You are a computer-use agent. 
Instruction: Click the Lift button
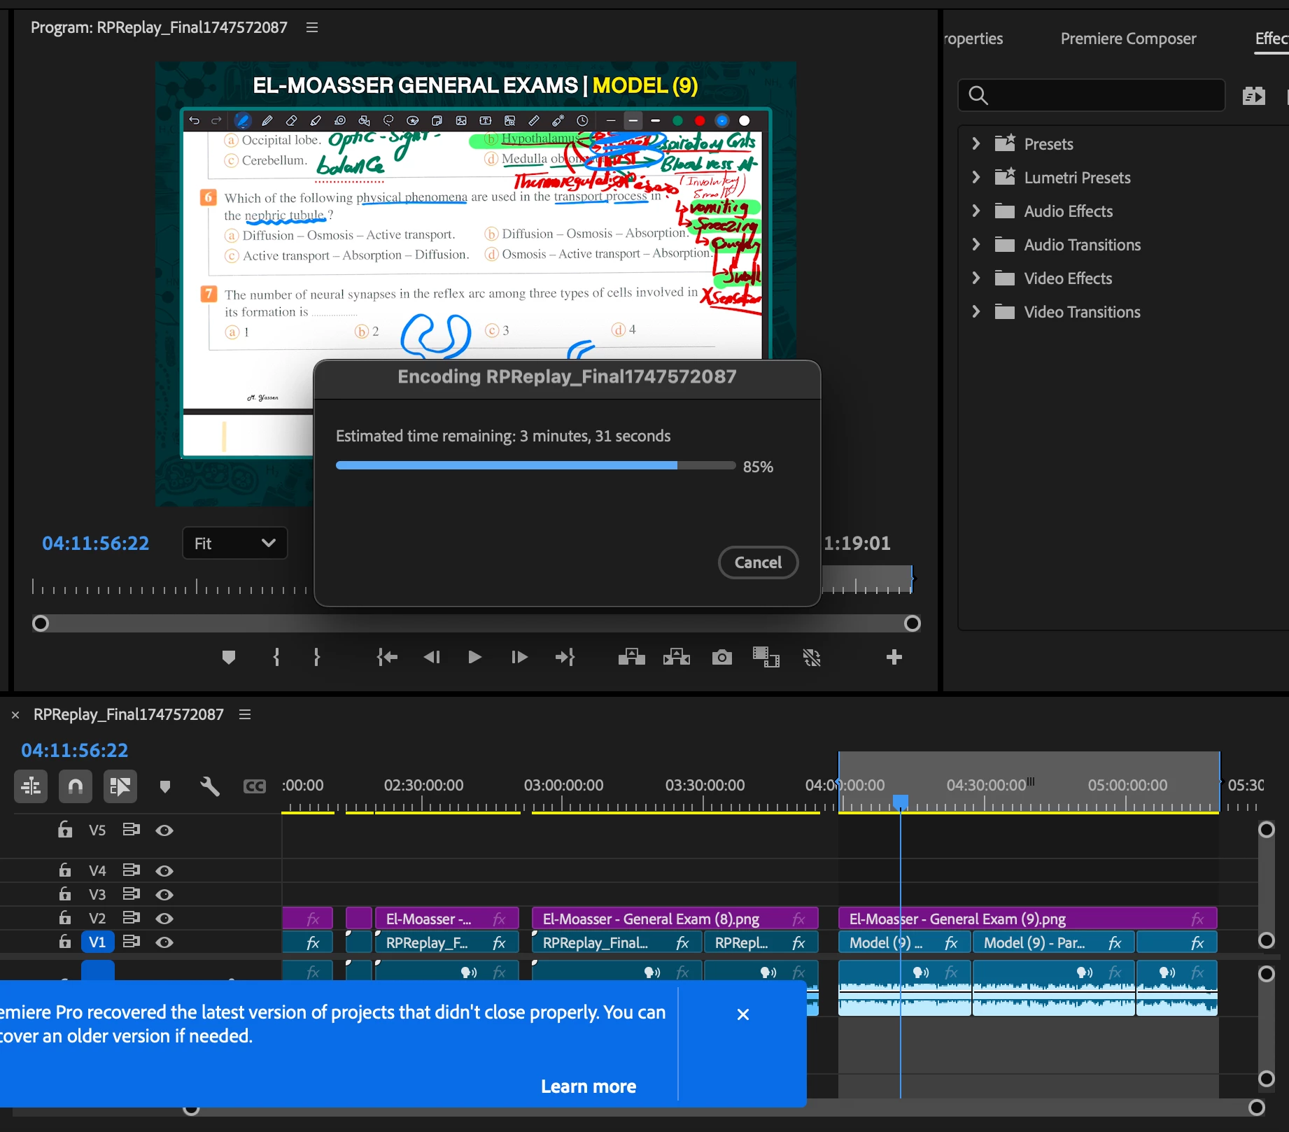click(x=632, y=657)
